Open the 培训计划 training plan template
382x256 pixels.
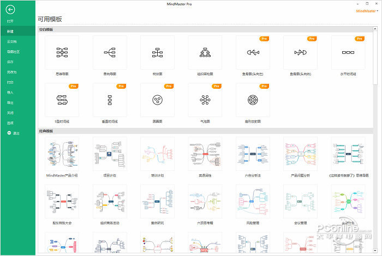pyautogui.click(x=157, y=154)
